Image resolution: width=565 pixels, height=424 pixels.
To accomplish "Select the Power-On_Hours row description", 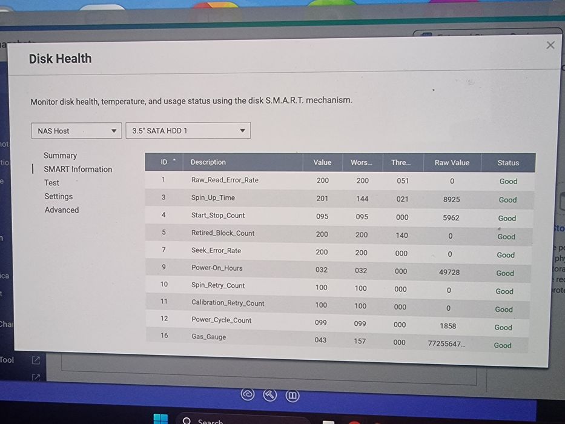I will coord(217,268).
